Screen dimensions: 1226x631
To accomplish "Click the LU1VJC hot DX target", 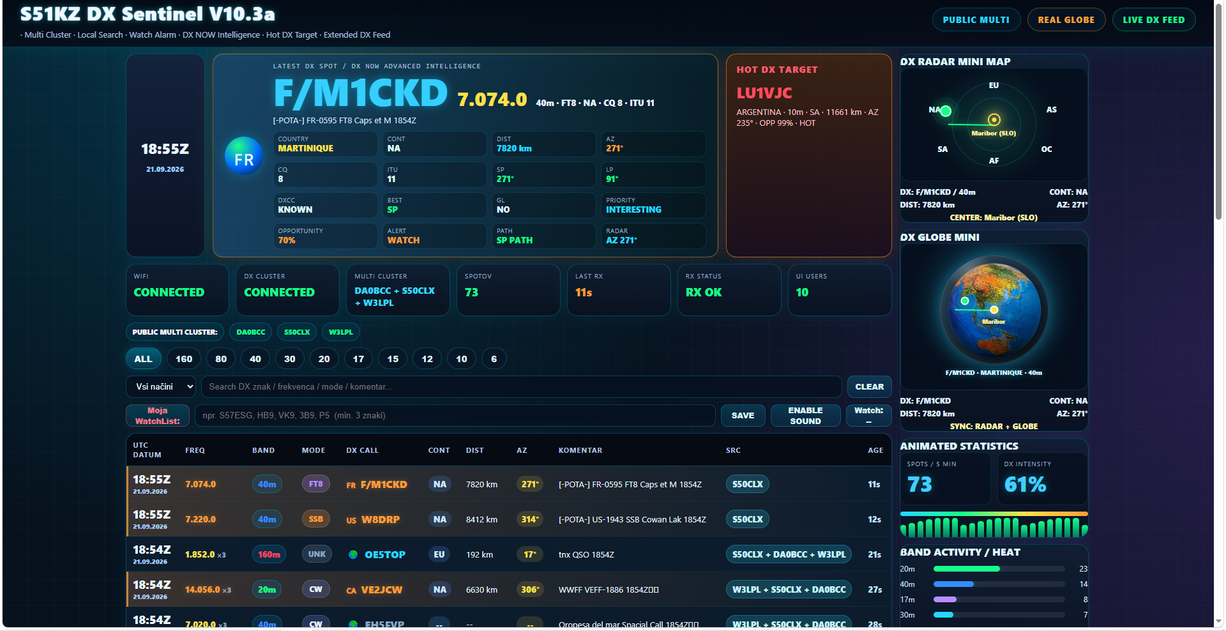I will pos(764,93).
